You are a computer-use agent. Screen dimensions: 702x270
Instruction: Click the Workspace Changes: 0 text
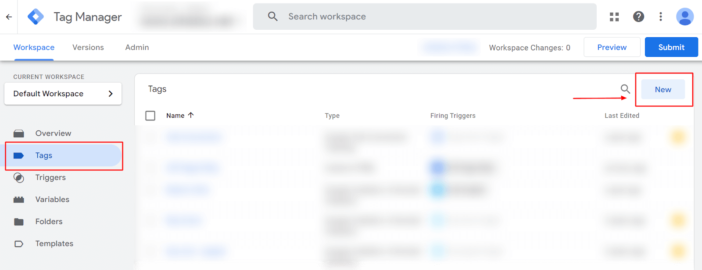(530, 48)
